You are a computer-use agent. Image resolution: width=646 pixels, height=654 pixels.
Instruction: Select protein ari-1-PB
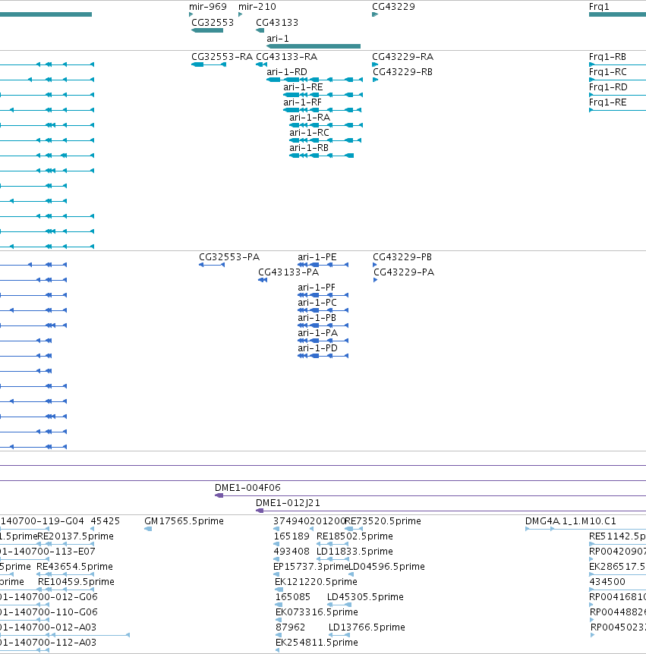tap(323, 325)
